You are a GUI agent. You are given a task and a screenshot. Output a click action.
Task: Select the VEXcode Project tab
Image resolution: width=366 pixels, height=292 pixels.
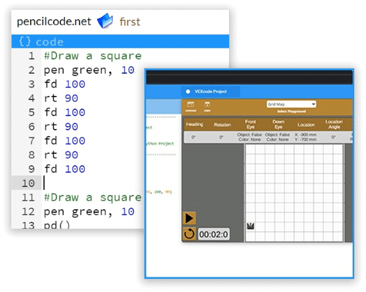[211, 92]
